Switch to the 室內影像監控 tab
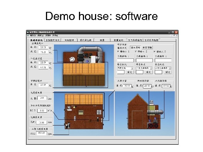Viewport: 203px width, 152px height. 135,40
